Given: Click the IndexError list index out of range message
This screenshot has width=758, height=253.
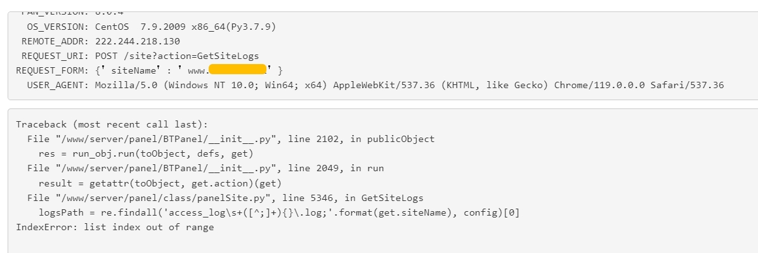Looking at the screenshot, I should click(x=115, y=227).
